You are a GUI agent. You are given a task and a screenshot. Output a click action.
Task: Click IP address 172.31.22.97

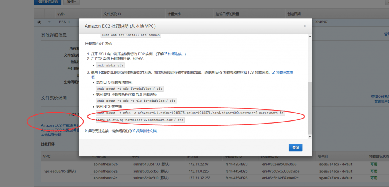pyautogui.click(x=198, y=164)
